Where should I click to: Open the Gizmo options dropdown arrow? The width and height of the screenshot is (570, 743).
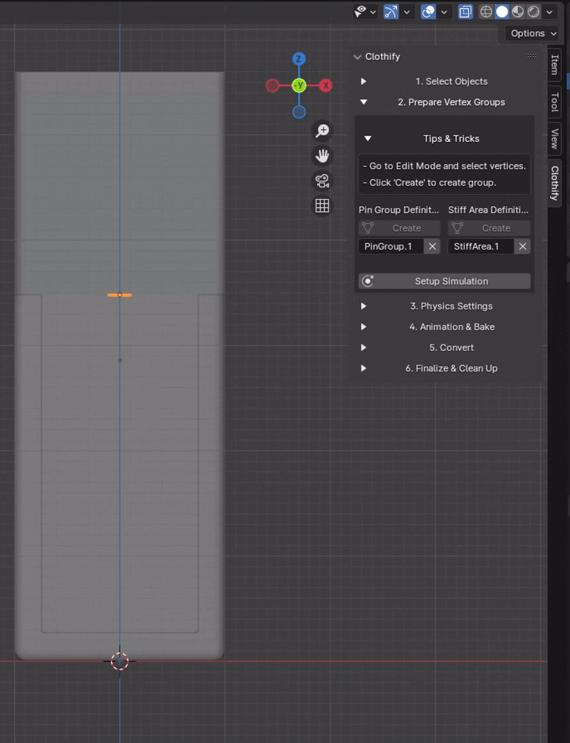[407, 12]
